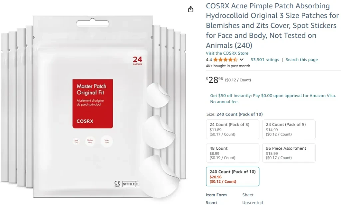Click the bottom large patch sticker
The width and height of the screenshot is (341, 205).
pyautogui.click(x=160, y=176)
